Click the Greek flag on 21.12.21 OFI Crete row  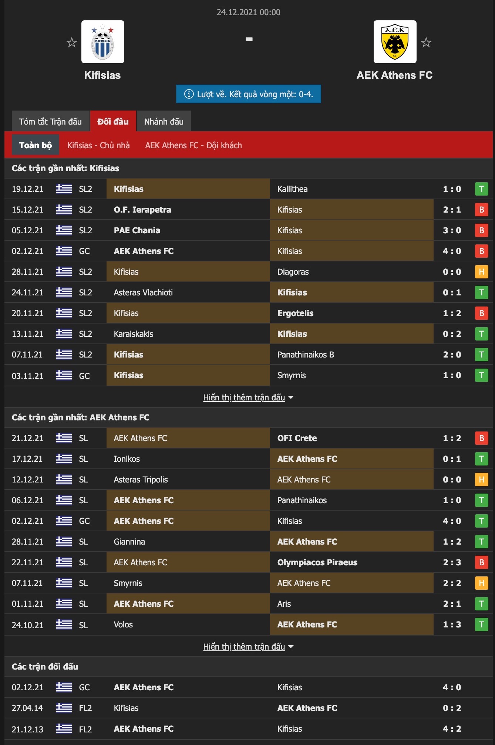pyautogui.click(x=64, y=438)
